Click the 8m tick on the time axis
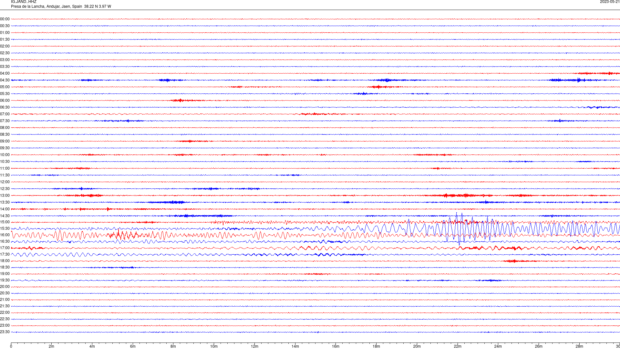The height and width of the screenshot is (349, 620). point(173,346)
